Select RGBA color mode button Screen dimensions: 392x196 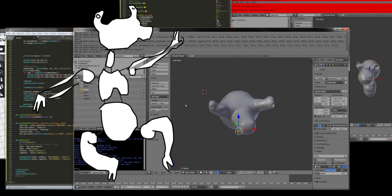(344, 167)
